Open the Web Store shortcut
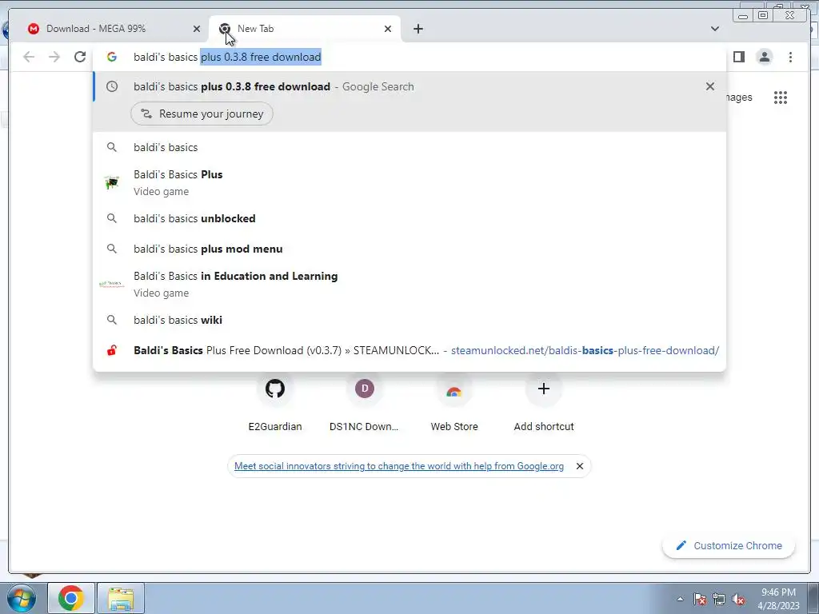This screenshot has width=819, height=614. (454, 404)
